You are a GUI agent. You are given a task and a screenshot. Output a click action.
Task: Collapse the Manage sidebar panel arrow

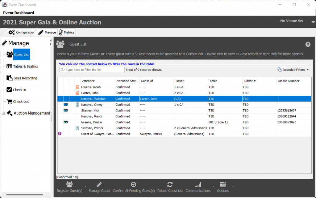click(x=51, y=40)
